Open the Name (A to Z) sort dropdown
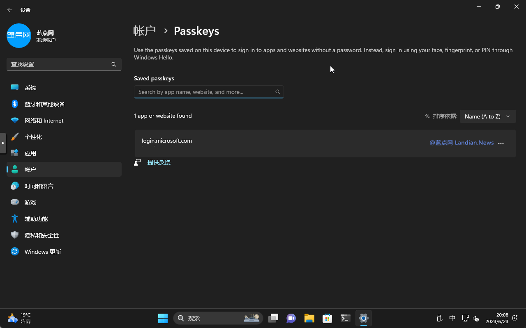This screenshot has height=328, width=526. 488,116
